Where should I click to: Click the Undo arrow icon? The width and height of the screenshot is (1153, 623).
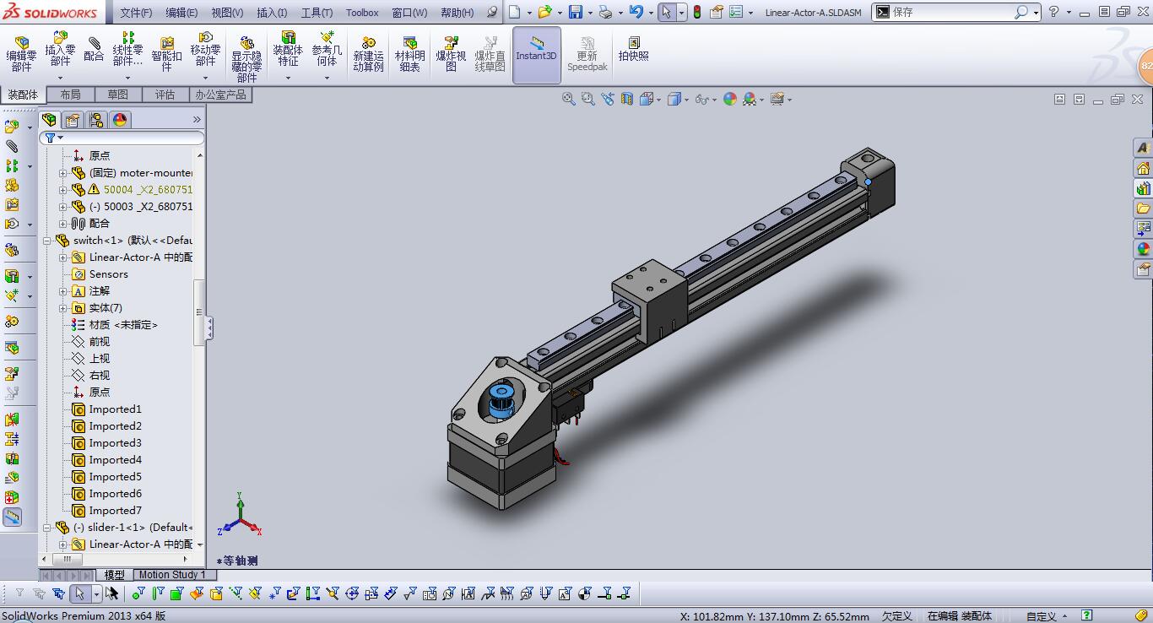coord(636,12)
